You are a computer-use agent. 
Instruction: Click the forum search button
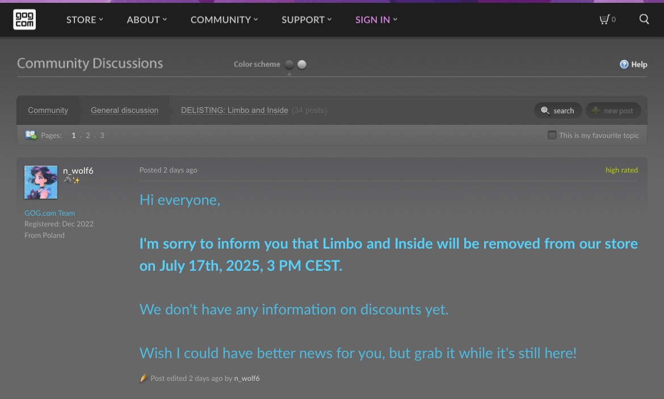[558, 111]
